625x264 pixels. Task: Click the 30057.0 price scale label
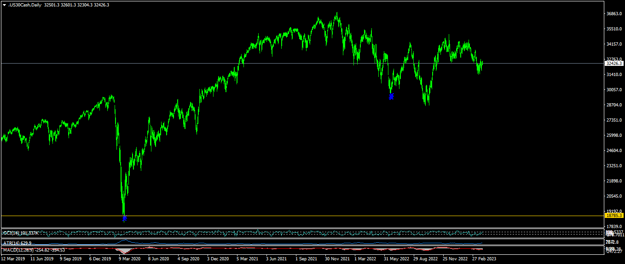pos(614,90)
